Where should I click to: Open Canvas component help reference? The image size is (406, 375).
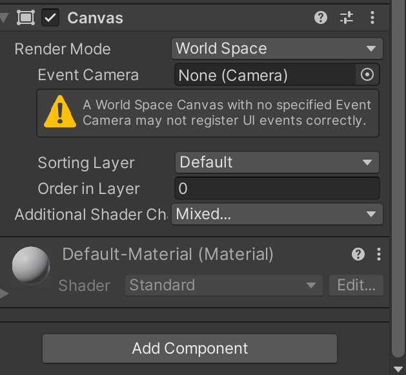coord(321,18)
